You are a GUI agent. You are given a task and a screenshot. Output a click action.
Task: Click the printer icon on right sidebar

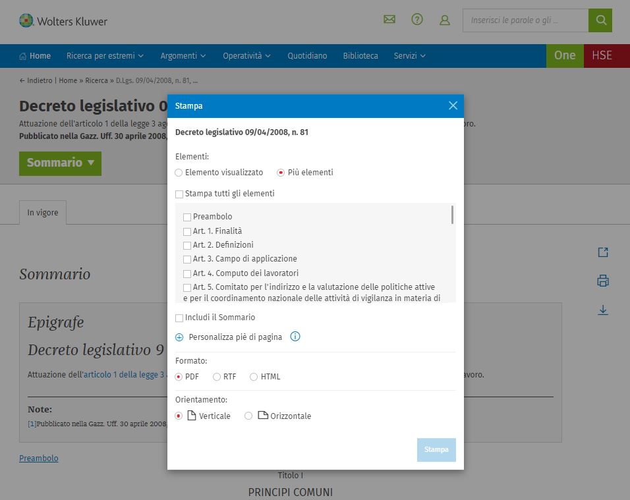pos(602,281)
